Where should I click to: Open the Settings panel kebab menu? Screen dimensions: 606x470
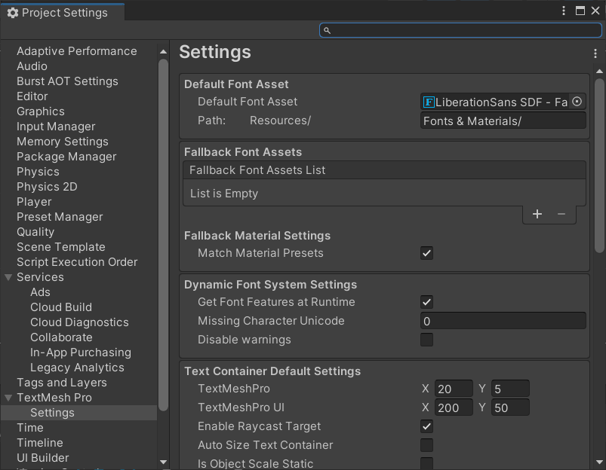pyautogui.click(x=595, y=53)
